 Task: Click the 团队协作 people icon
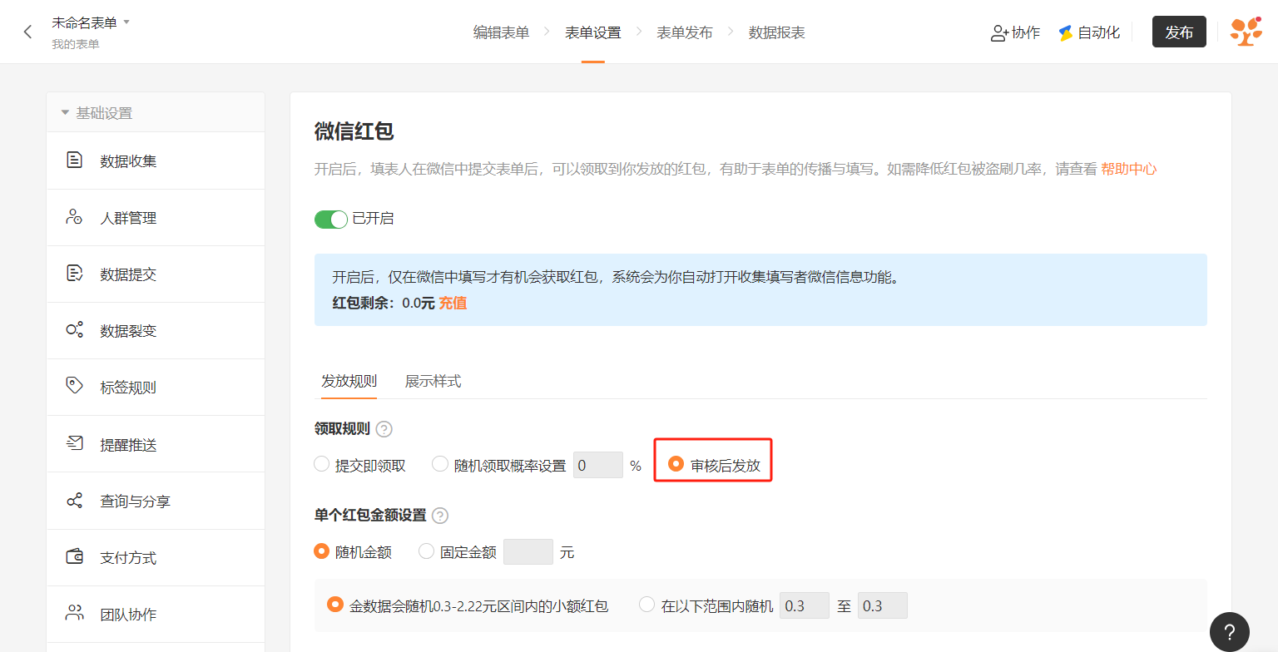74,614
